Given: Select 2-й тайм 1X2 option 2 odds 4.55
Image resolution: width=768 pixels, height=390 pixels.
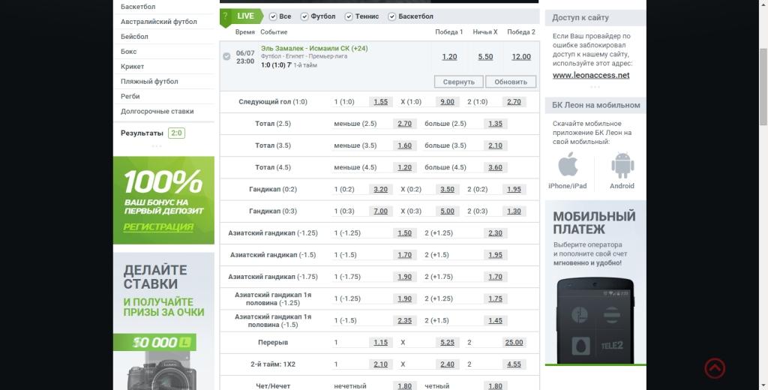Looking at the screenshot, I should (x=514, y=364).
